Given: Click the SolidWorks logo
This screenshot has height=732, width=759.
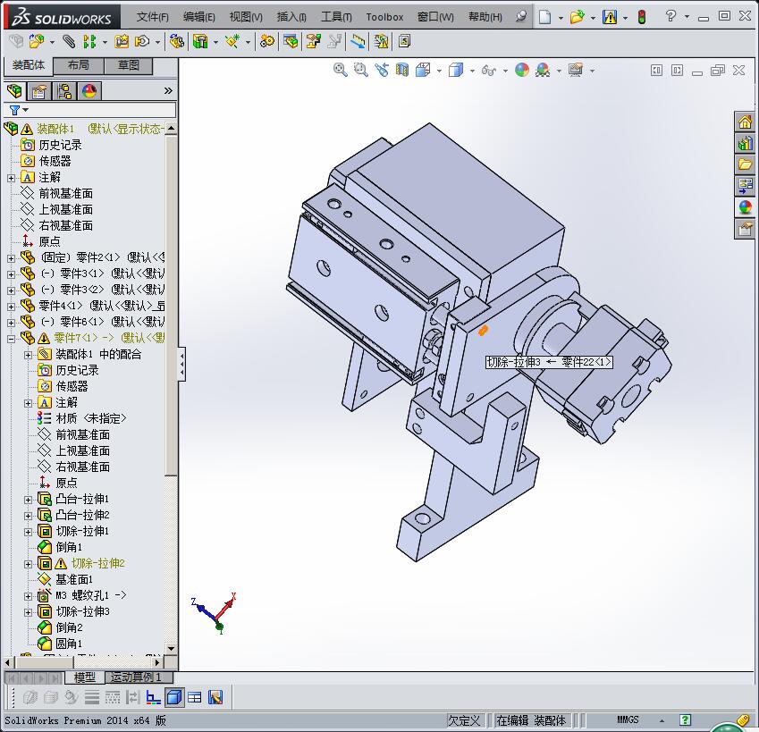Looking at the screenshot, I should coord(62,17).
